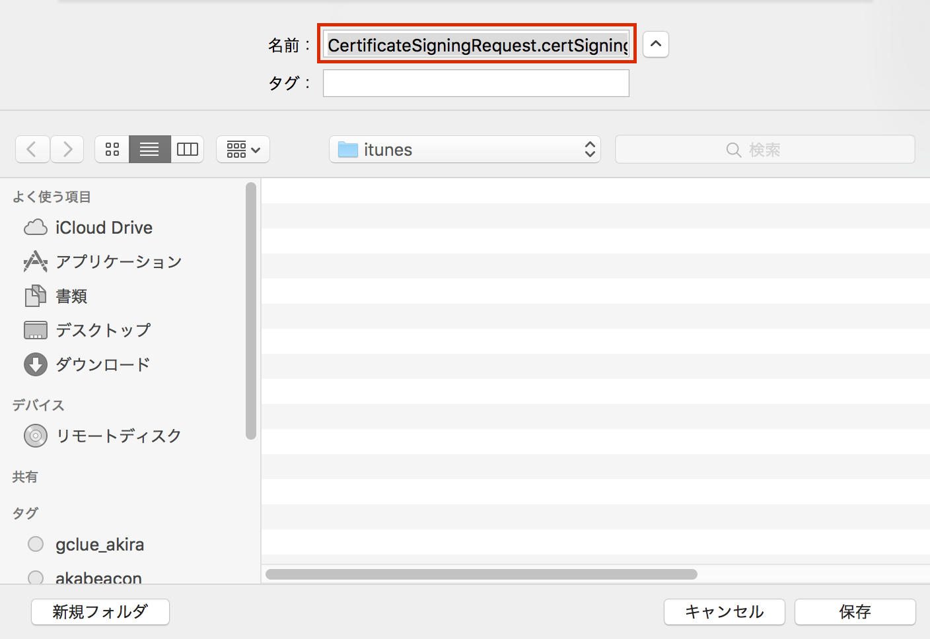This screenshot has width=930, height=639.
Task: Open アプリケーション folder in the sidebar
Action: pyautogui.click(x=118, y=262)
